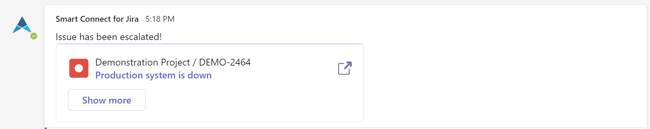This screenshot has height=129, width=650.
Task: Click the word Jira in sender name
Action: point(132,19)
